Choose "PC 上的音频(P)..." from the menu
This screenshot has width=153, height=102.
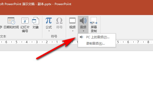coord(98,37)
